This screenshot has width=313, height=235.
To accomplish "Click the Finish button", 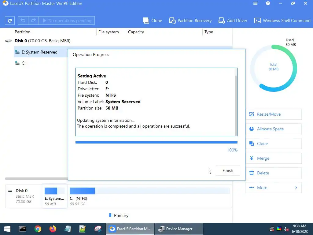I will tap(228, 170).
